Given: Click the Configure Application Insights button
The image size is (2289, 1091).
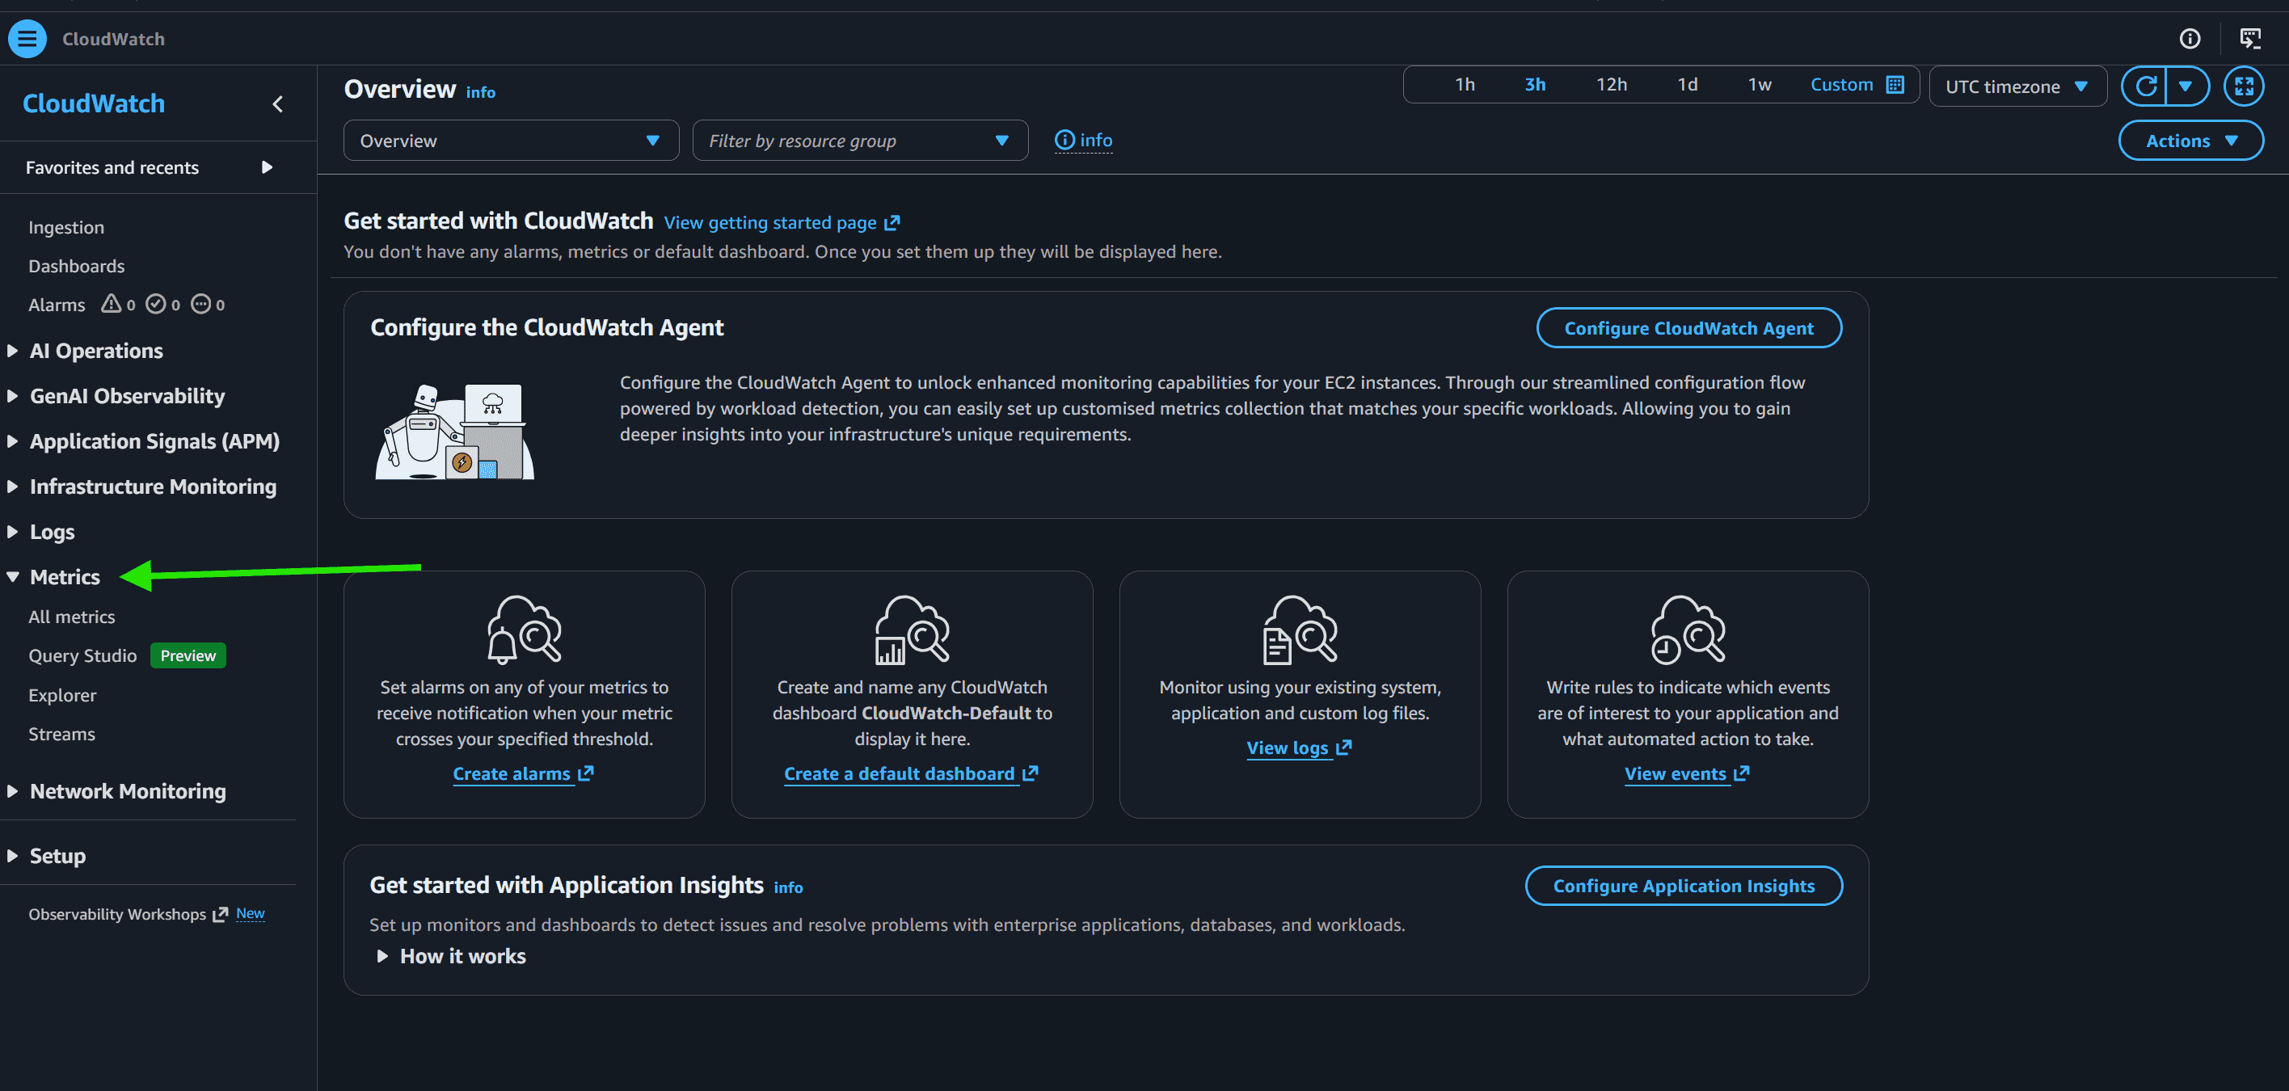Looking at the screenshot, I should pyautogui.click(x=1683, y=886).
